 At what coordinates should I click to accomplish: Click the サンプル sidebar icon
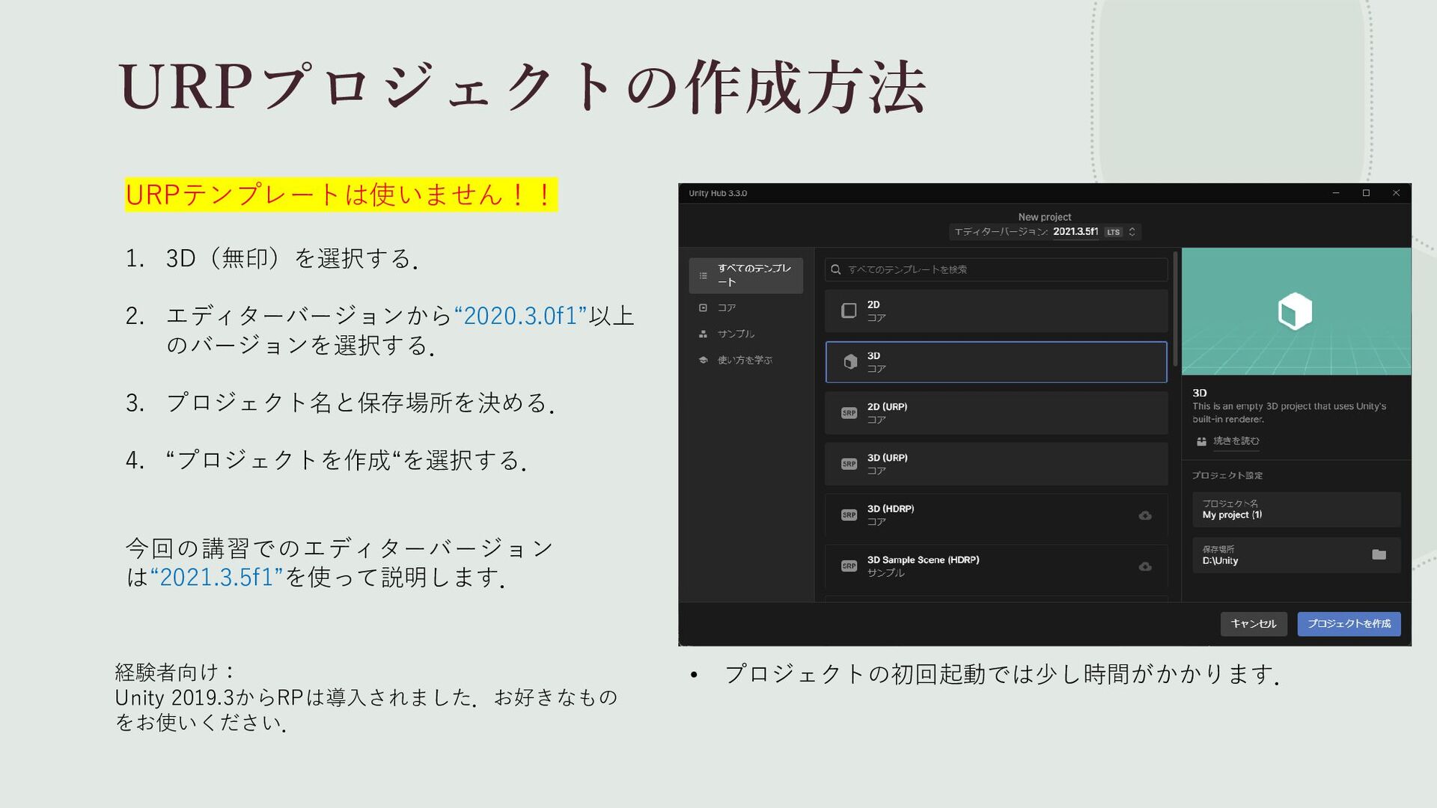click(x=703, y=334)
